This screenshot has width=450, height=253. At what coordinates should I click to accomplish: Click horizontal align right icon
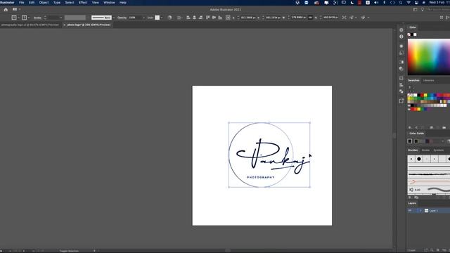(200, 18)
